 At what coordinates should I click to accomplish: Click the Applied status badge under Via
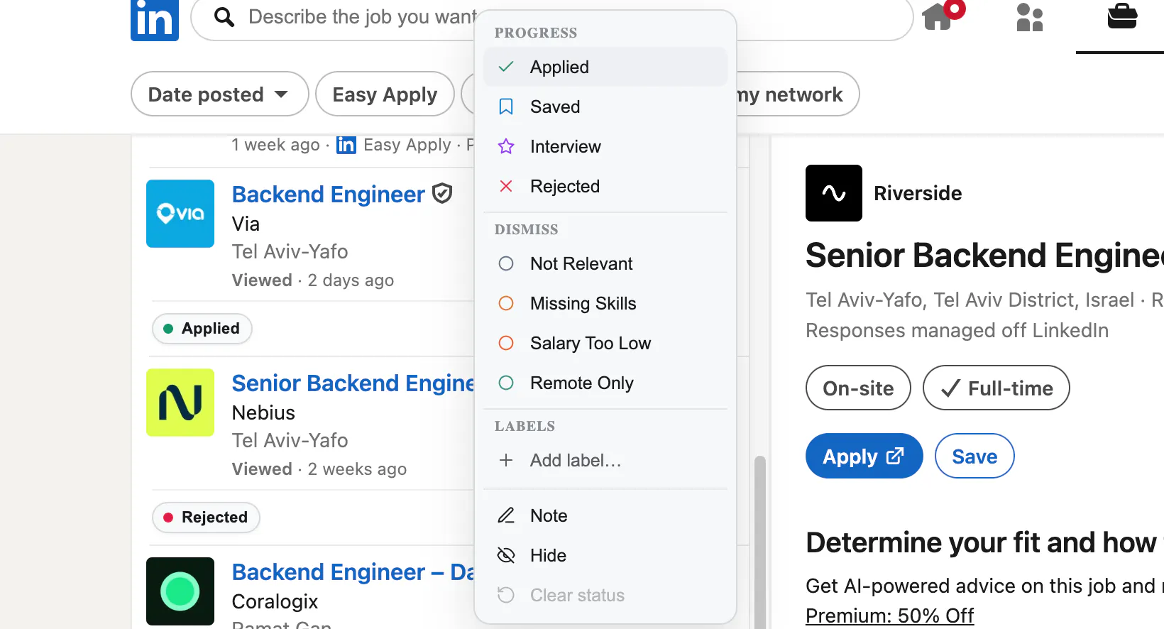coord(202,329)
